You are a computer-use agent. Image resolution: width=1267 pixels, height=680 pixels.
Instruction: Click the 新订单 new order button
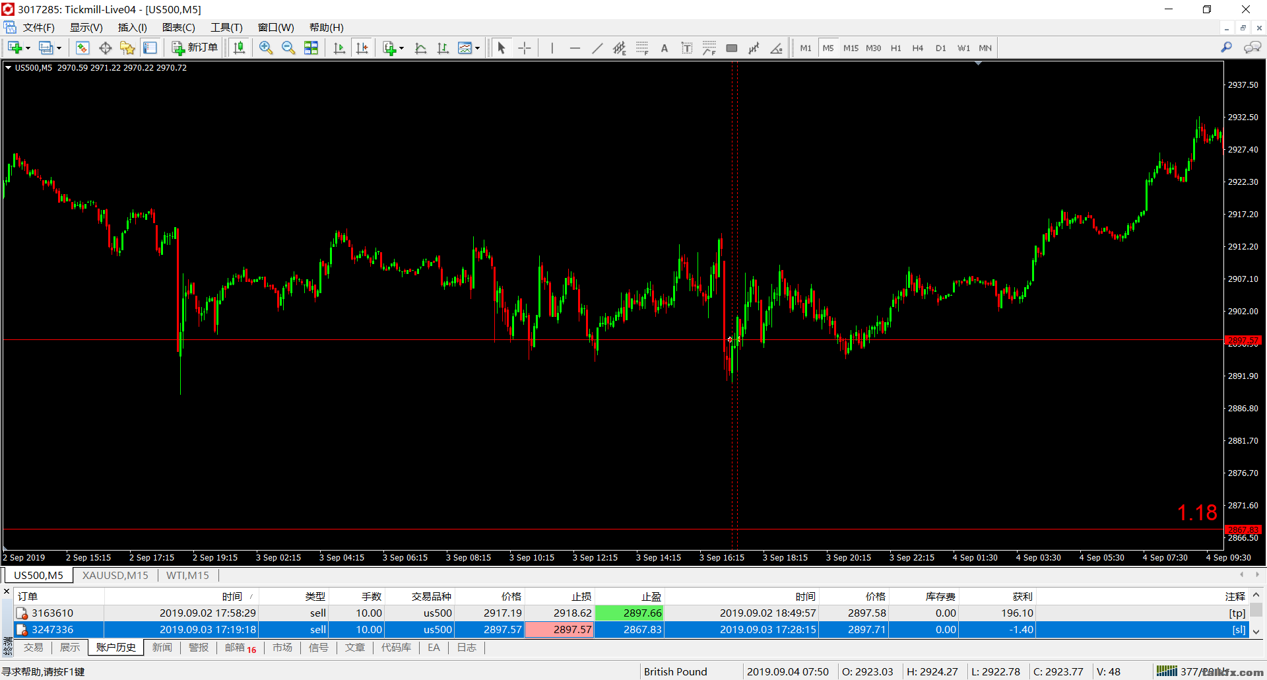pyautogui.click(x=195, y=48)
